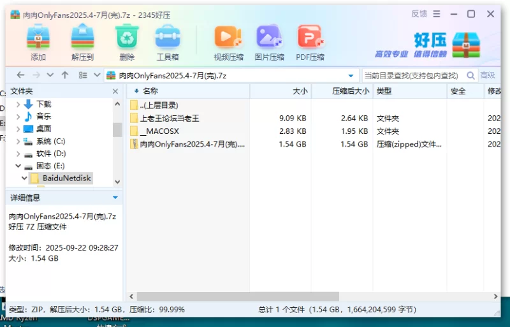
Task: Collapse the 详细信息 details panel
Action: point(115,198)
